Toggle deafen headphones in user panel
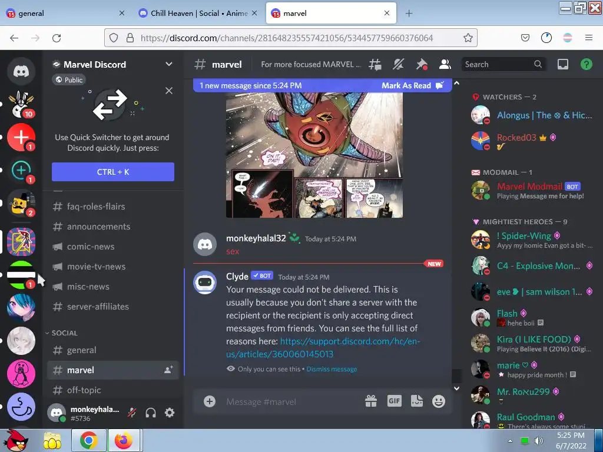The height and width of the screenshot is (452, 603). (151, 413)
